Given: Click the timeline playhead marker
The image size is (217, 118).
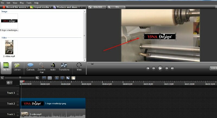Looking at the screenshot, I should tap(21, 82).
